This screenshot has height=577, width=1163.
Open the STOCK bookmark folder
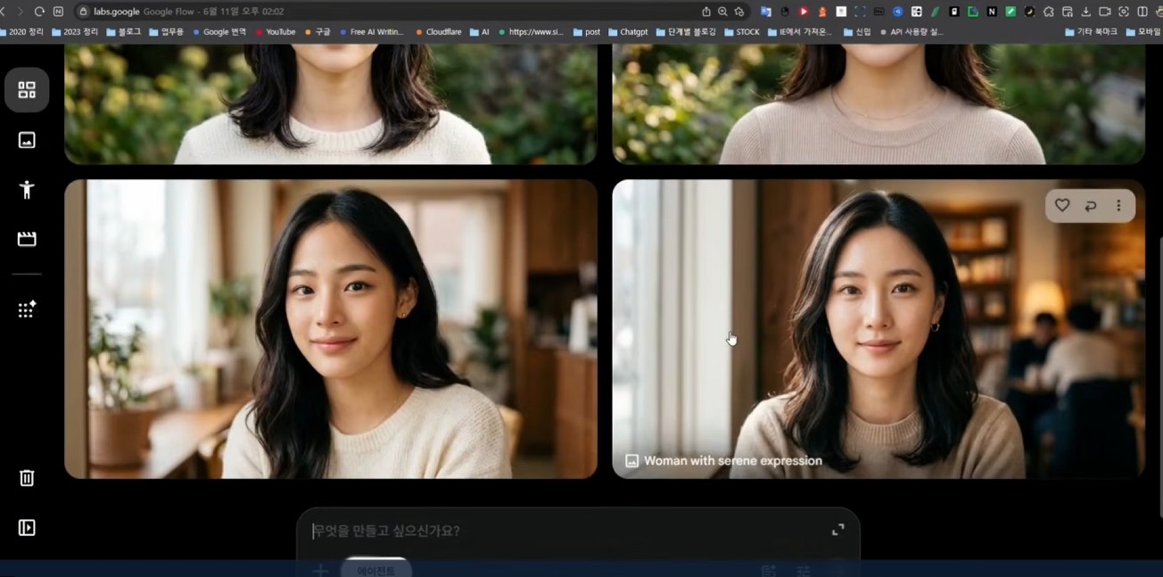click(742, 32)
